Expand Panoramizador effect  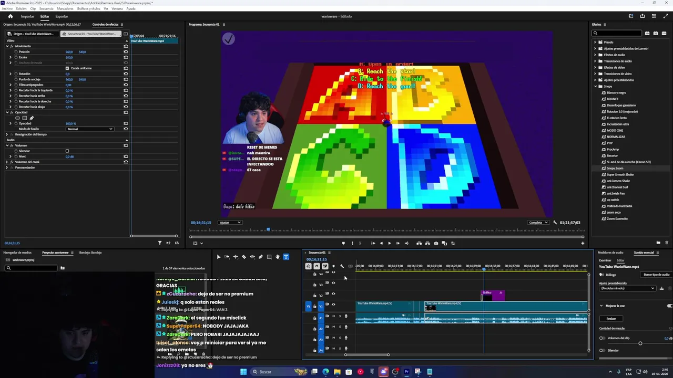point(7,167)
